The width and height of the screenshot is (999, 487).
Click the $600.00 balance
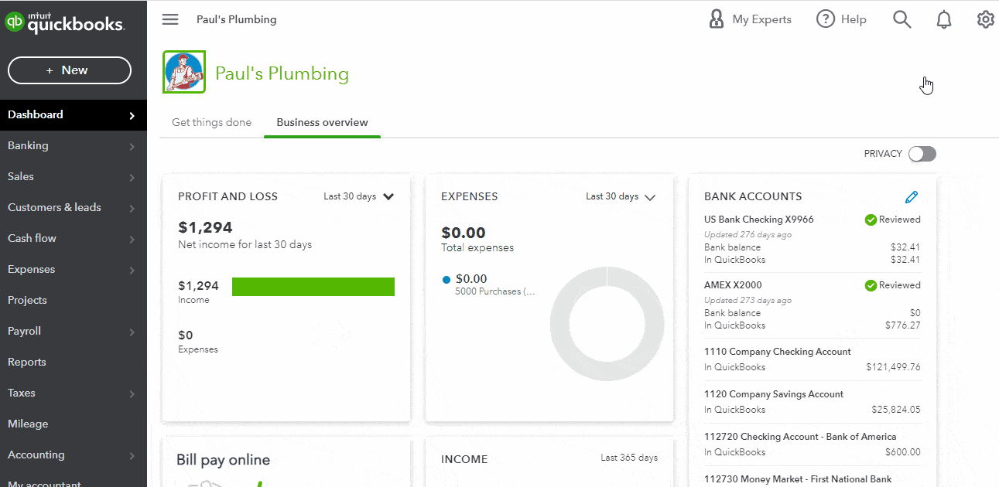pos(903,452)
